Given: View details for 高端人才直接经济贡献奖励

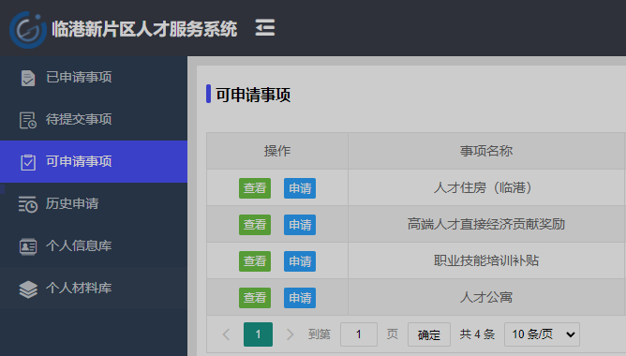Looking at the screenshot, I should pos(255,225).
